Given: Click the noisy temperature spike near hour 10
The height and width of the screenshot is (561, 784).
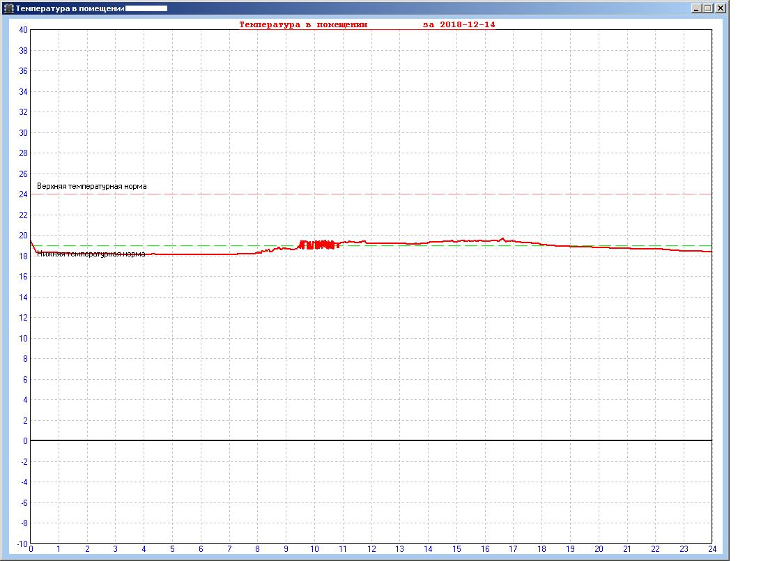Looking at the screenshot, I should 319,245.
